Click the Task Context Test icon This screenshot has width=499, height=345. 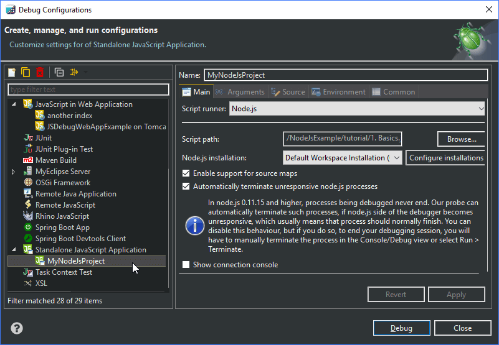pos(28,272)
